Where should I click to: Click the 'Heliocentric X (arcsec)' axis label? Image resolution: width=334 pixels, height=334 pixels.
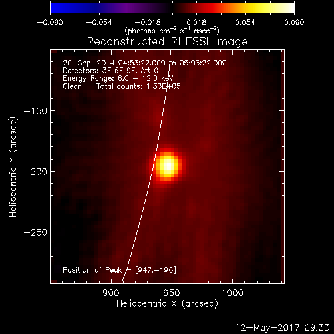[167, 303]
